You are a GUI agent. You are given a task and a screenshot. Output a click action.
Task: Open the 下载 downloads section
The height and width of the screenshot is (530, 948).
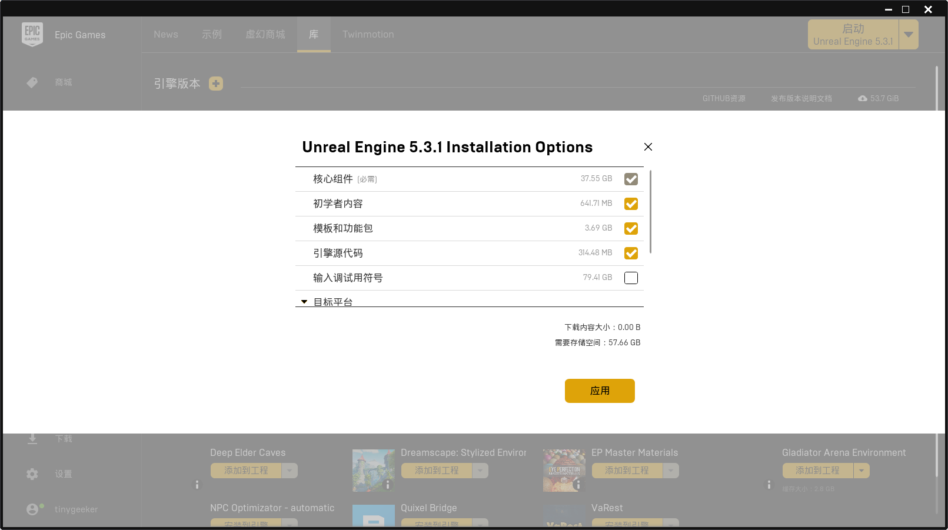pyautogui.click(x=65, y=438)
